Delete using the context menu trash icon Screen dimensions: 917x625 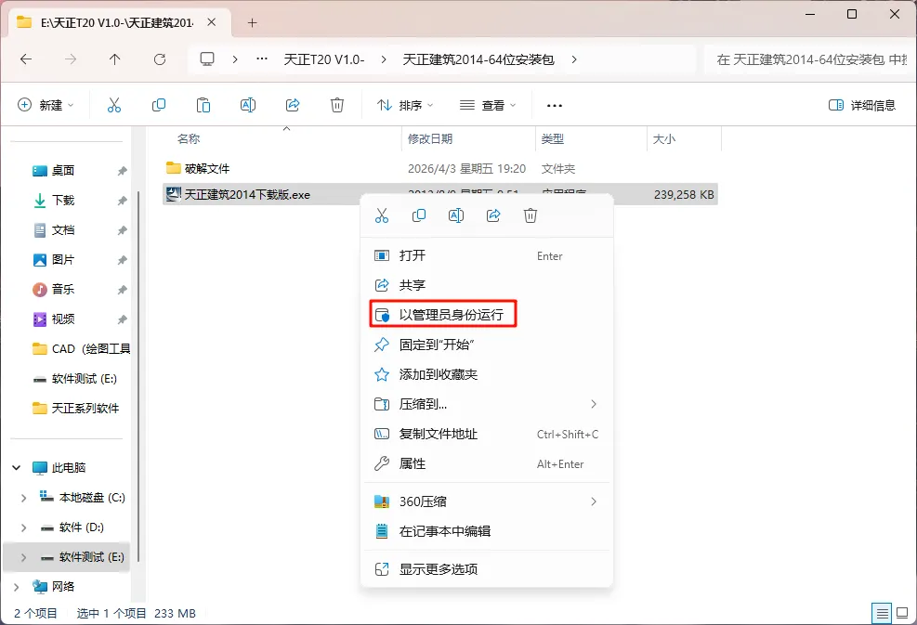531,215
